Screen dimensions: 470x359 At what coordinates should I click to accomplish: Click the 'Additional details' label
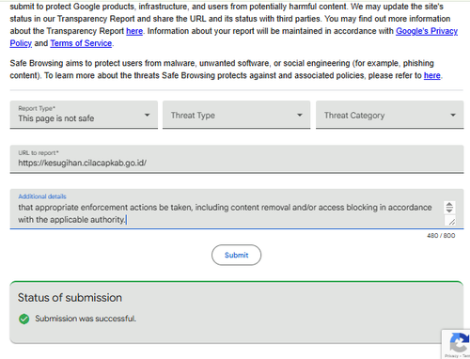pyautogui.click(x=42, y=196)
